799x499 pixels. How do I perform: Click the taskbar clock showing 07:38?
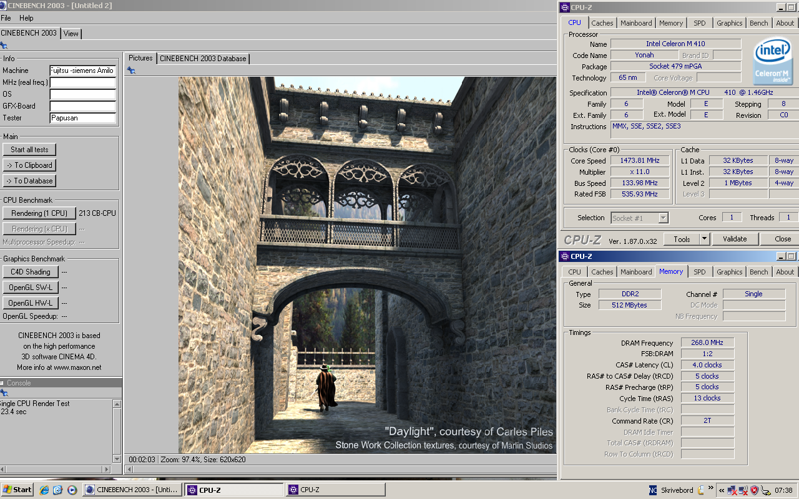pyautogui.click(x=783, y=490)
